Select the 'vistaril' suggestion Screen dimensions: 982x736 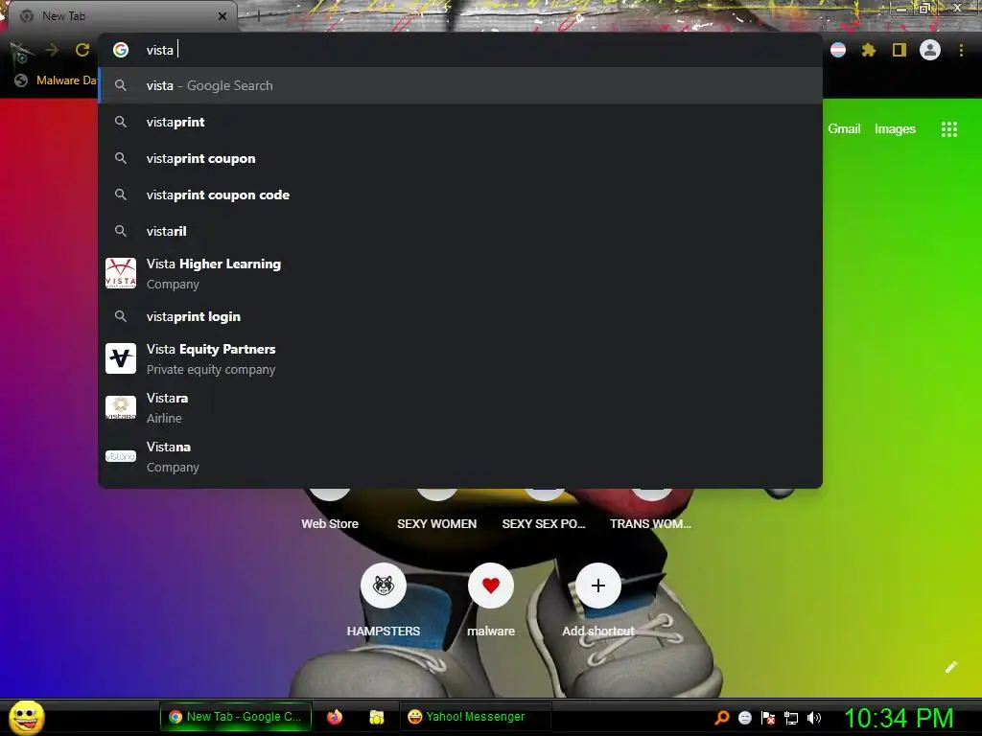pos(460,231)
